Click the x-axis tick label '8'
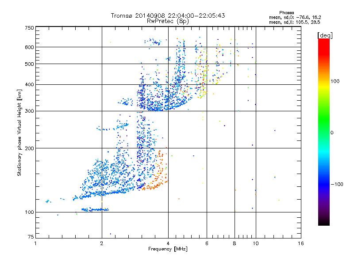The image size is (354, 265). pyautogui.click(x=235, y=243)
